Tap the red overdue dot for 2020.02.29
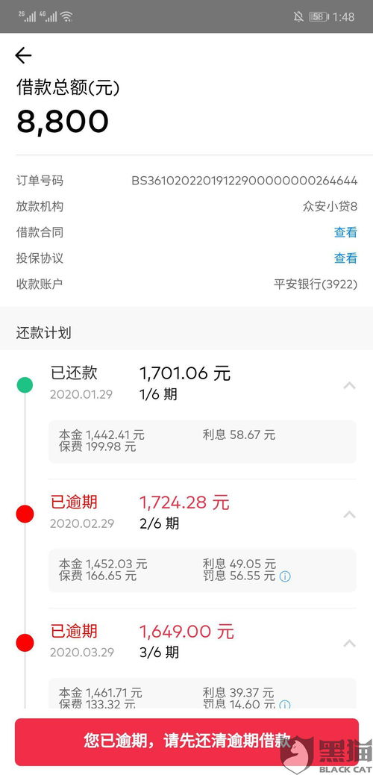Viewport: 373px width, 775px height. pos(25,514)
